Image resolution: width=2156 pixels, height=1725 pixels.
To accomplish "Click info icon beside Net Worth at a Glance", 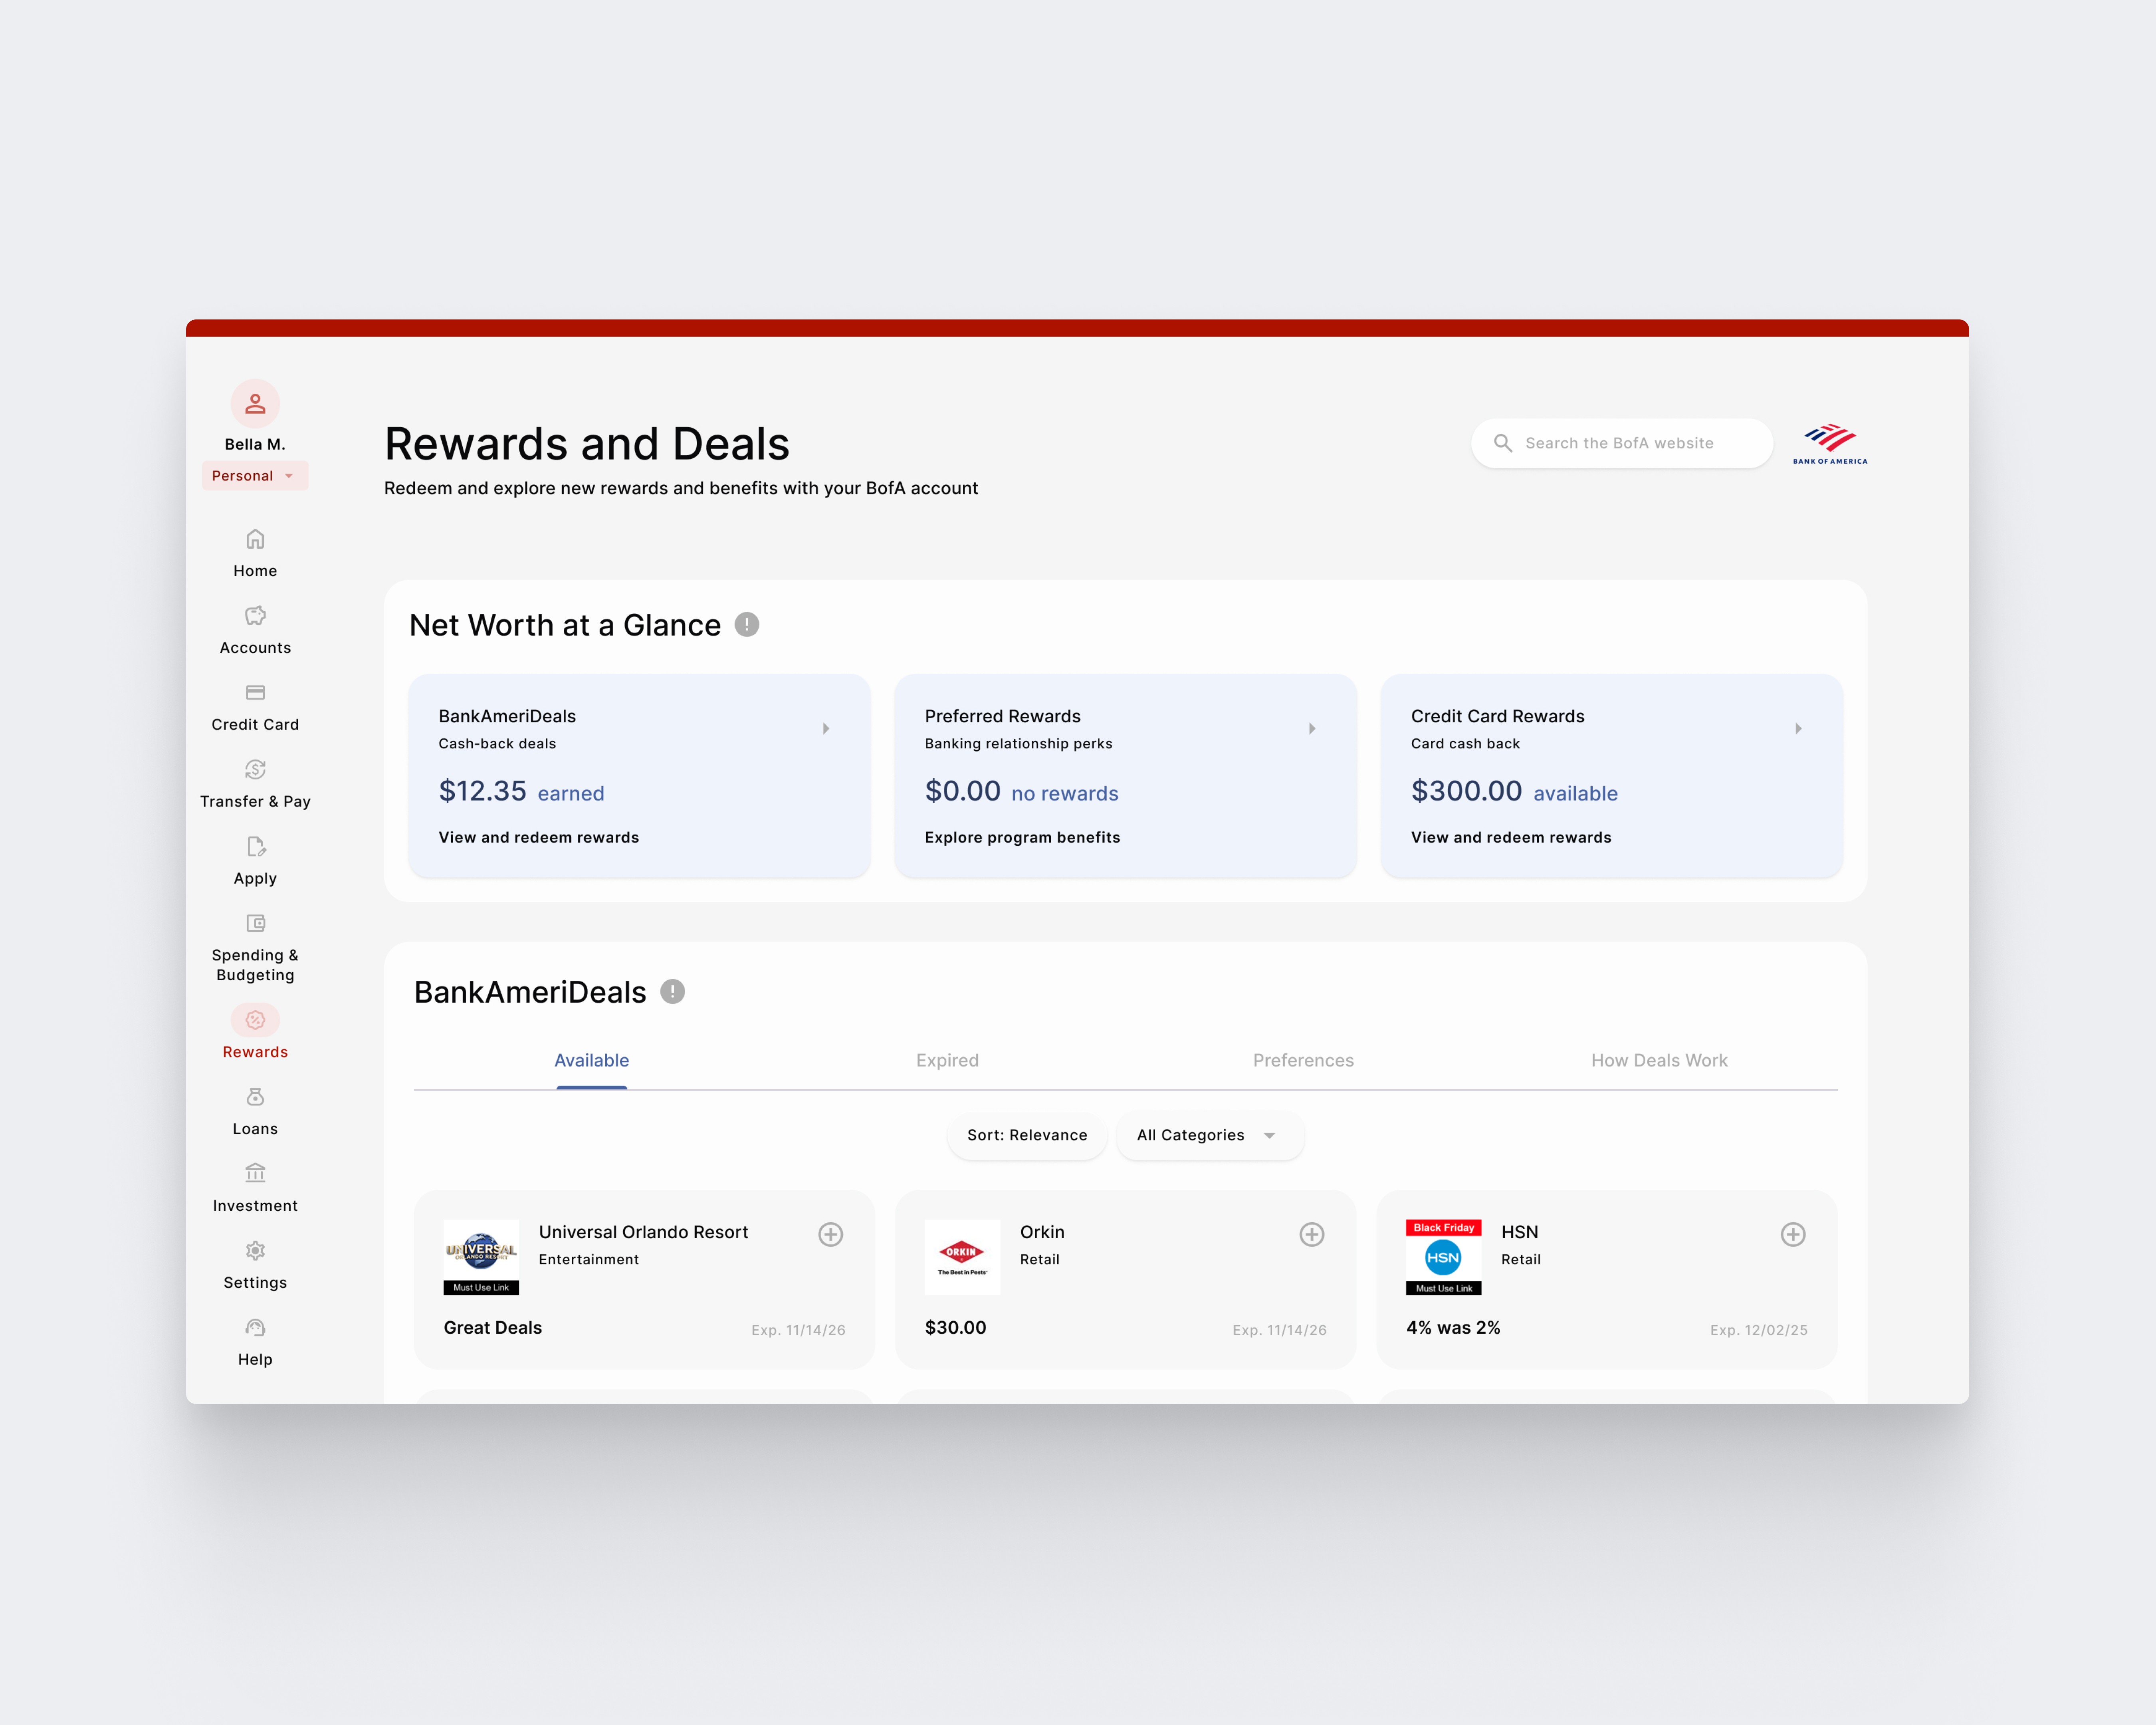I will pos(747,625).
